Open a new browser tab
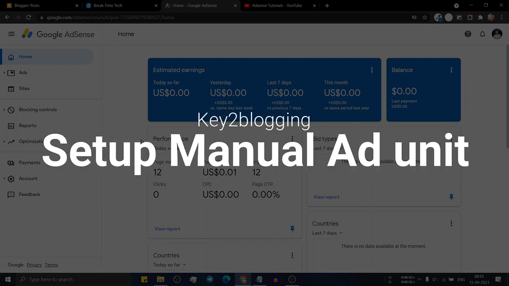Screen dimensions: 509x286 pyautogui.click(x=327, y=6)
